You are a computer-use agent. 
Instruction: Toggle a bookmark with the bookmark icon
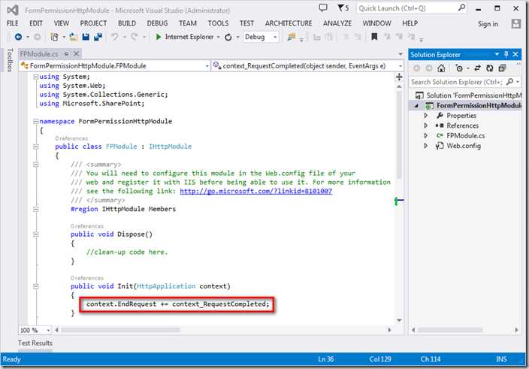point(374,37)
